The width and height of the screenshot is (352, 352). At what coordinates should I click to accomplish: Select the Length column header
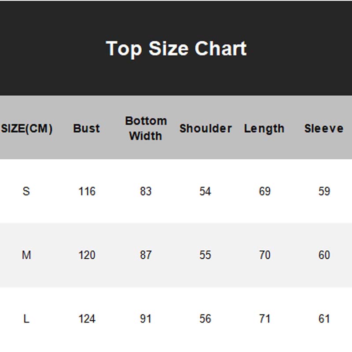click(264, 128)
